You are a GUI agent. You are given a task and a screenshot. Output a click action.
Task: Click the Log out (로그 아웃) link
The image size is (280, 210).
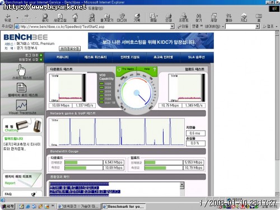click(x=33, y=55)
